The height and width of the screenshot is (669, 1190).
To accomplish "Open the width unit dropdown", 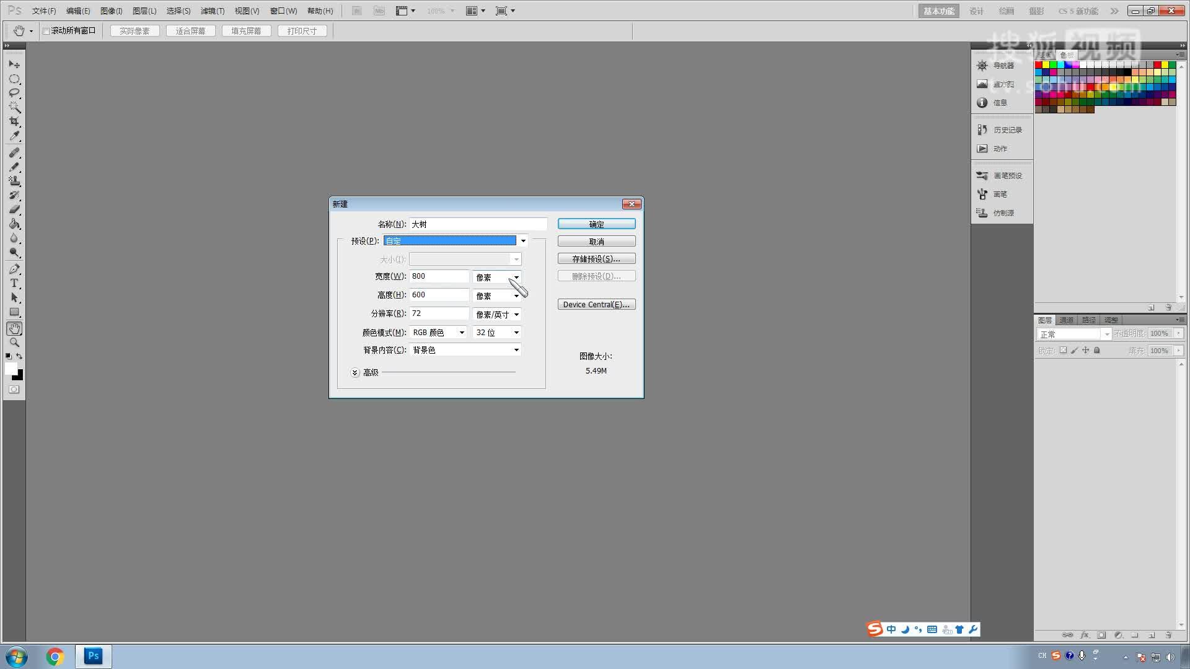I will 497,277.
